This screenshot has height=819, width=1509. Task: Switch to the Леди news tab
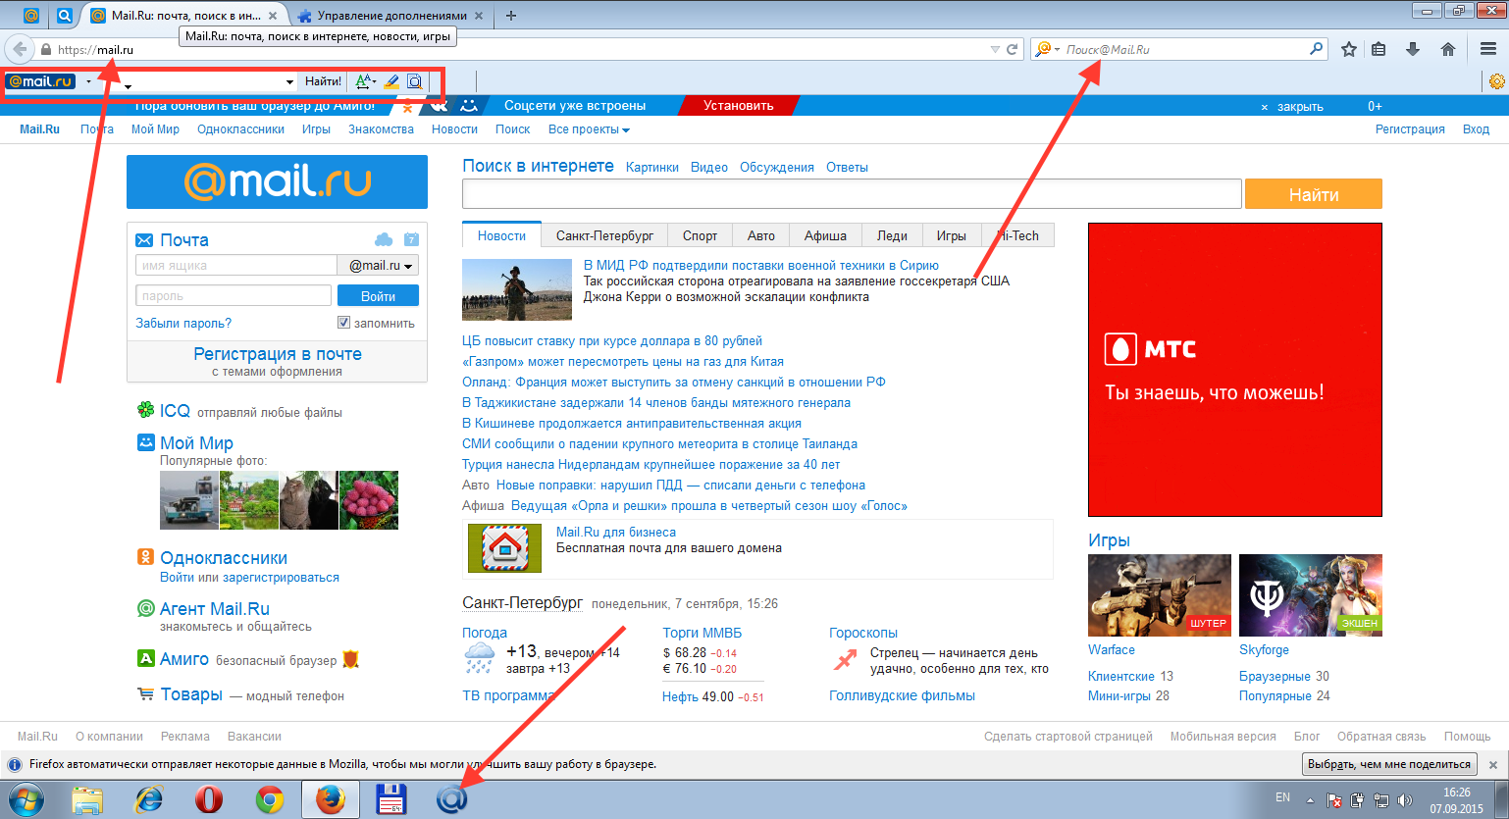[x=892, y=235]
